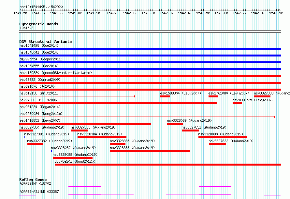The image size is (290, 199).
Task: Select nsv3328384 (Audano2019) label
Action: [100, 134]
